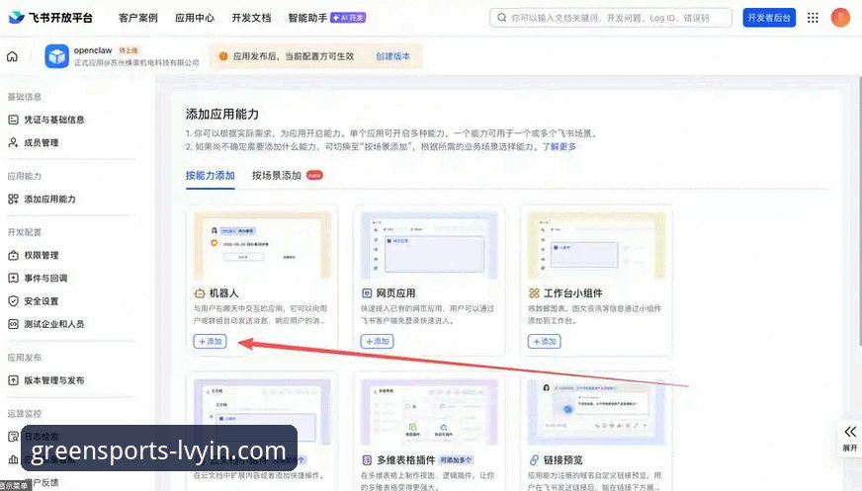Image resolution: width=862 pixels, height=491 pixels.
Task: Select the openclaw app cube icon
Action: pos(56,56)
